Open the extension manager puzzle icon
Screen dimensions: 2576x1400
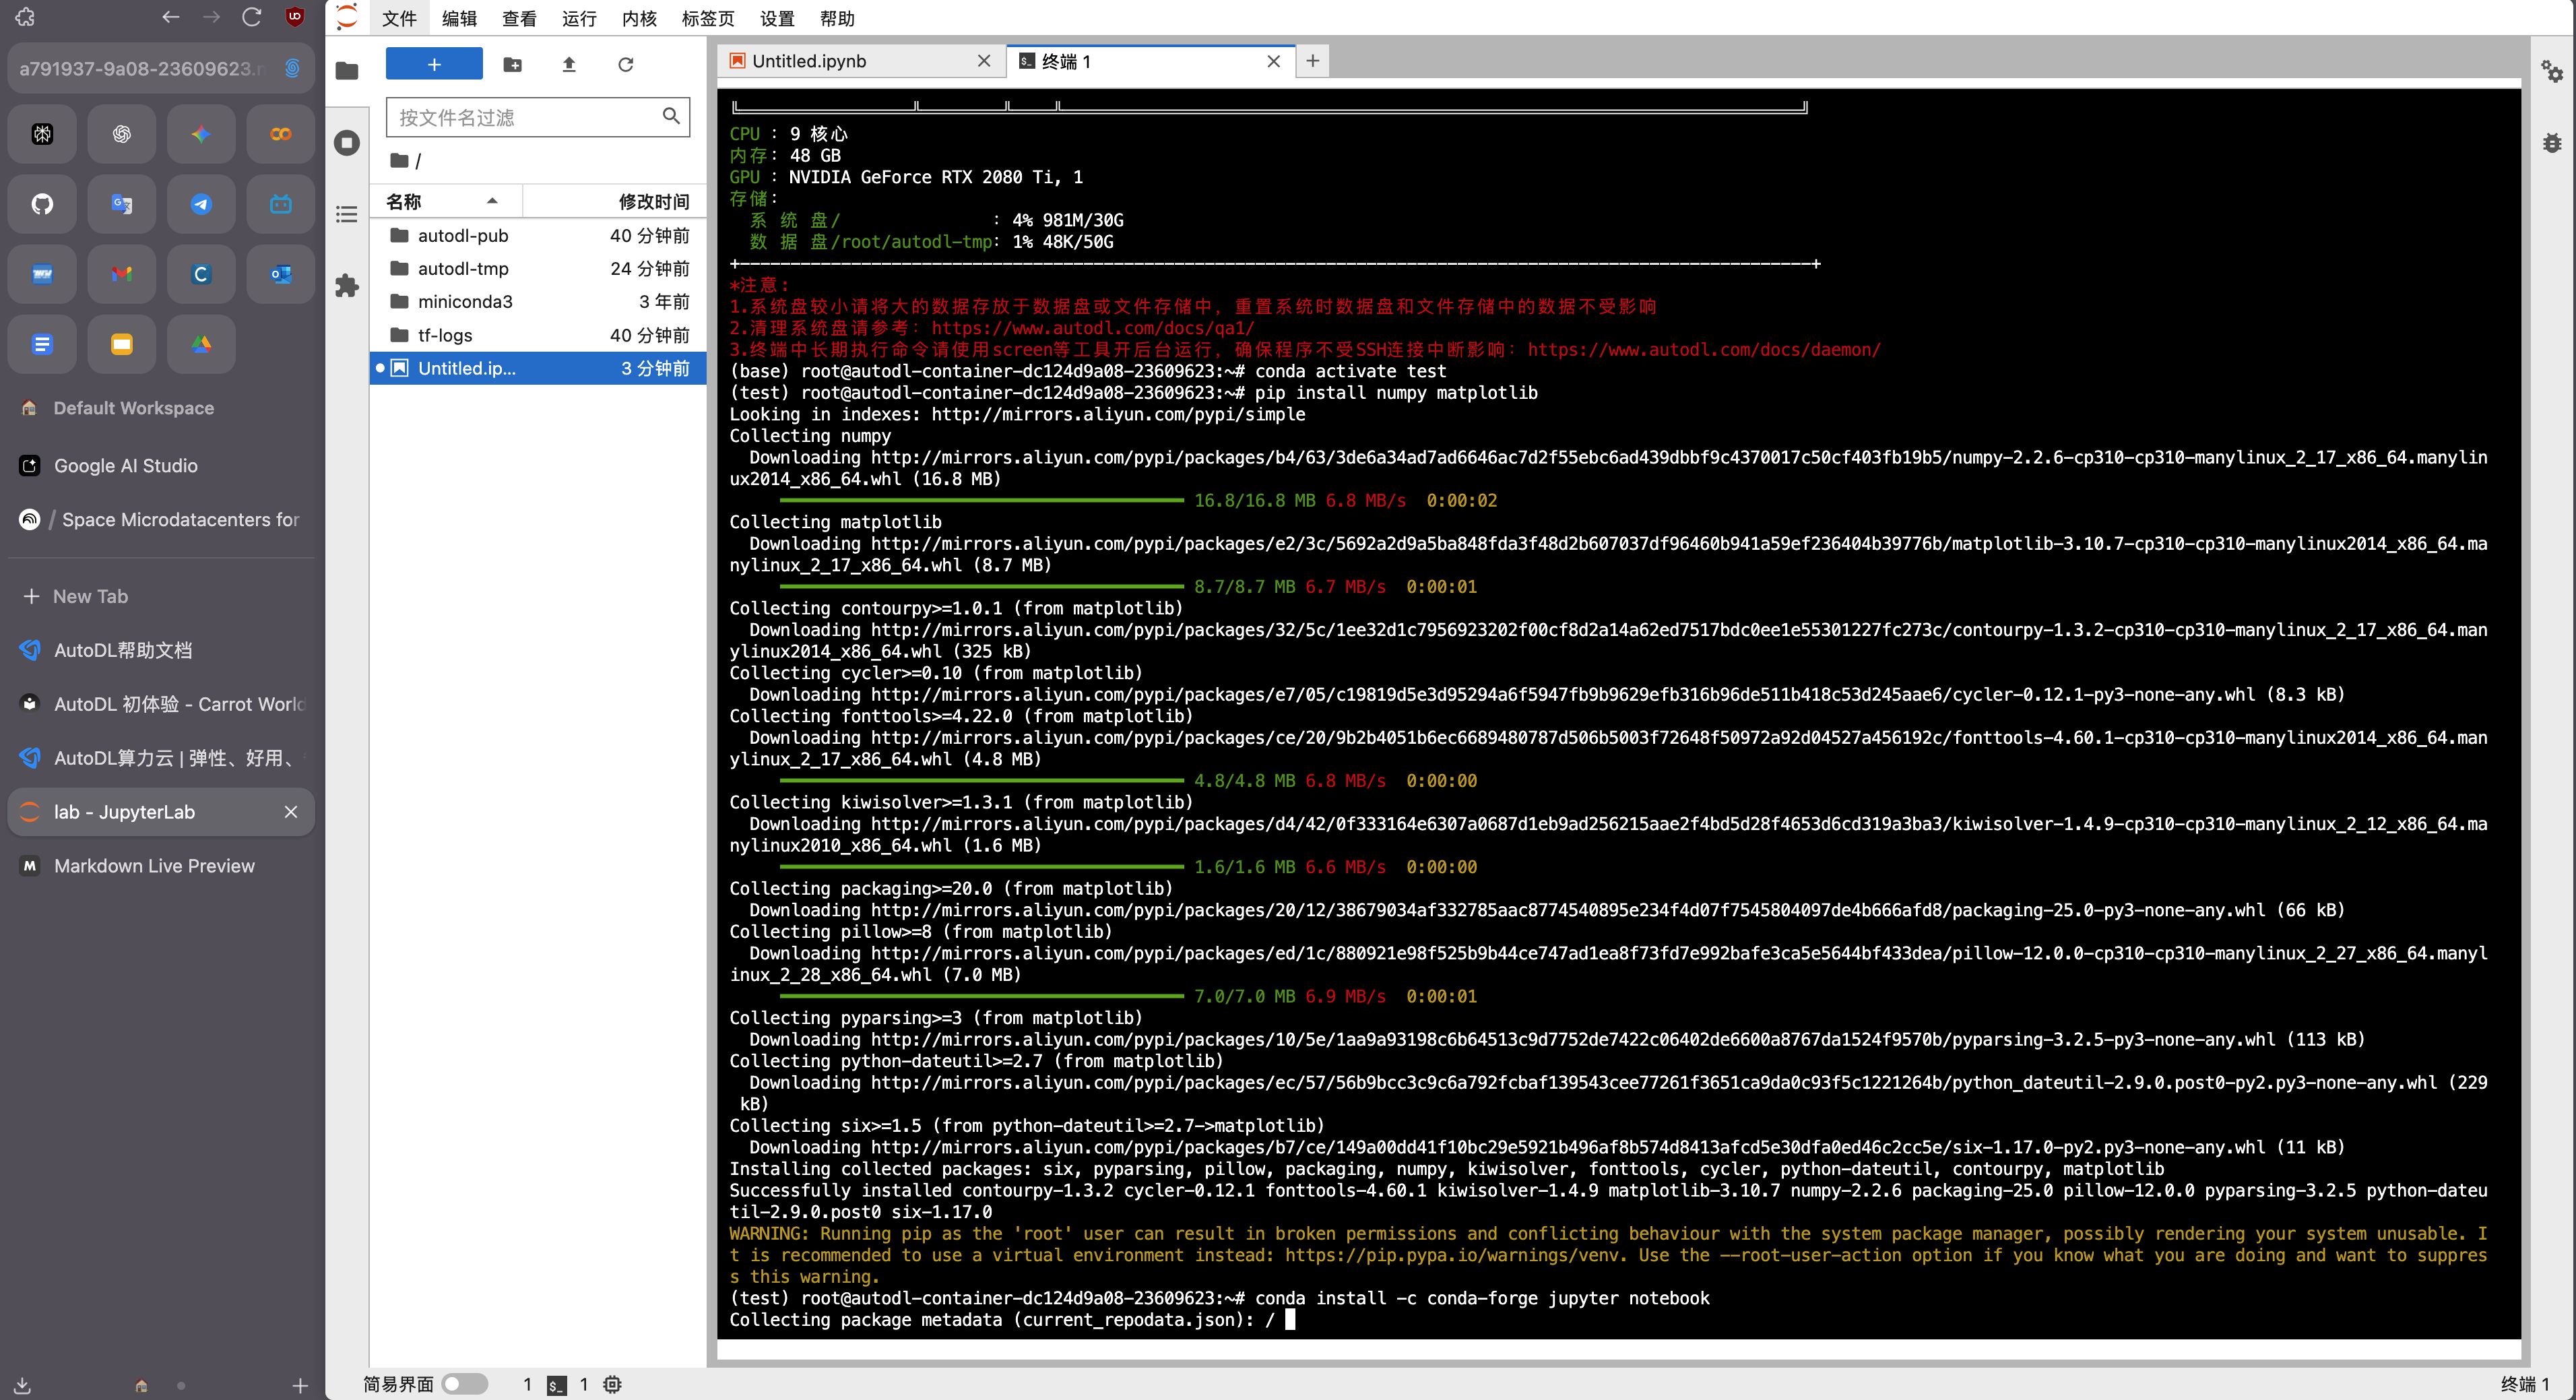tap(347, 286)
